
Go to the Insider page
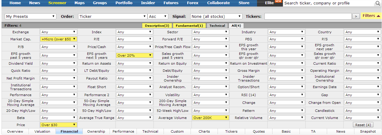tap(148, 3)
